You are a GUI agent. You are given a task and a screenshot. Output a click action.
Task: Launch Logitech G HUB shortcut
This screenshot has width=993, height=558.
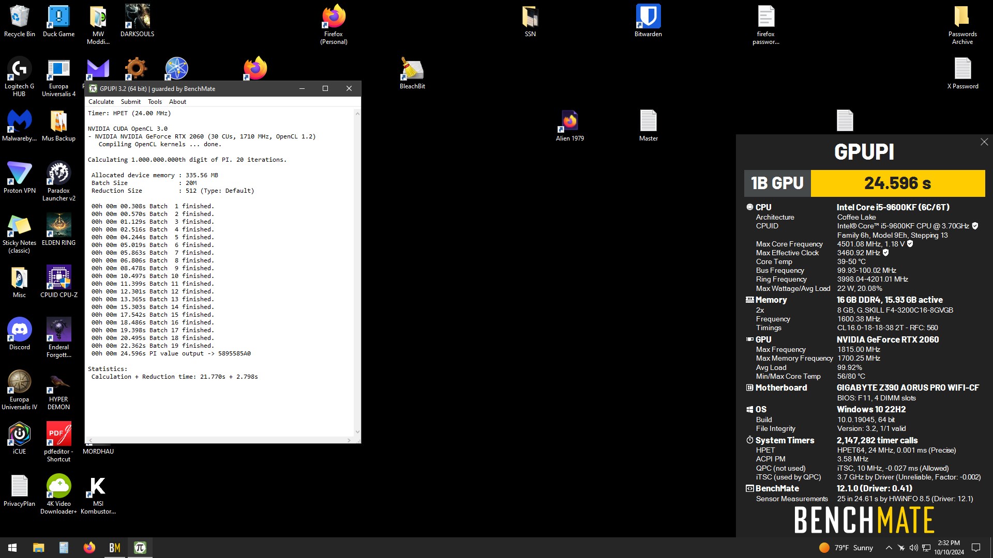[x=19, y=77]
